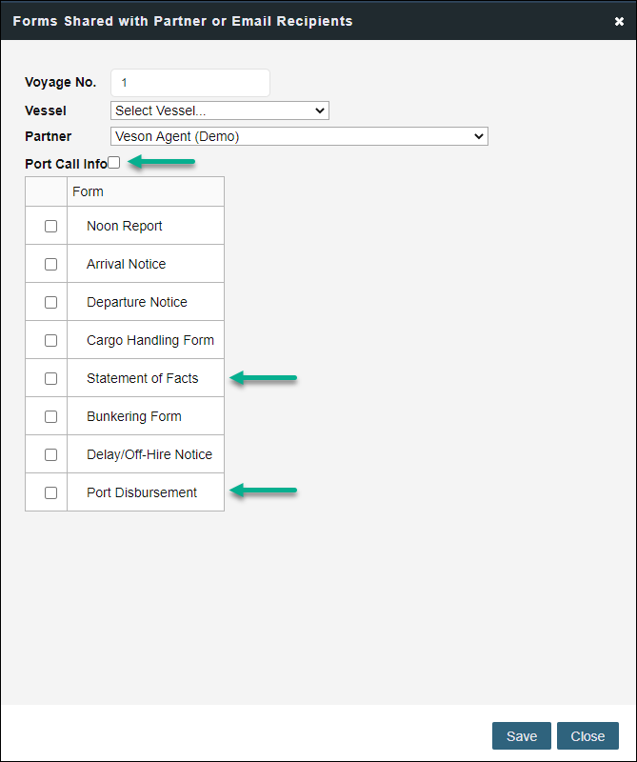The width and height of the screenshot is (637, 762).
Task: Click the Noon Report form label
Action: (x=125, y=226)
